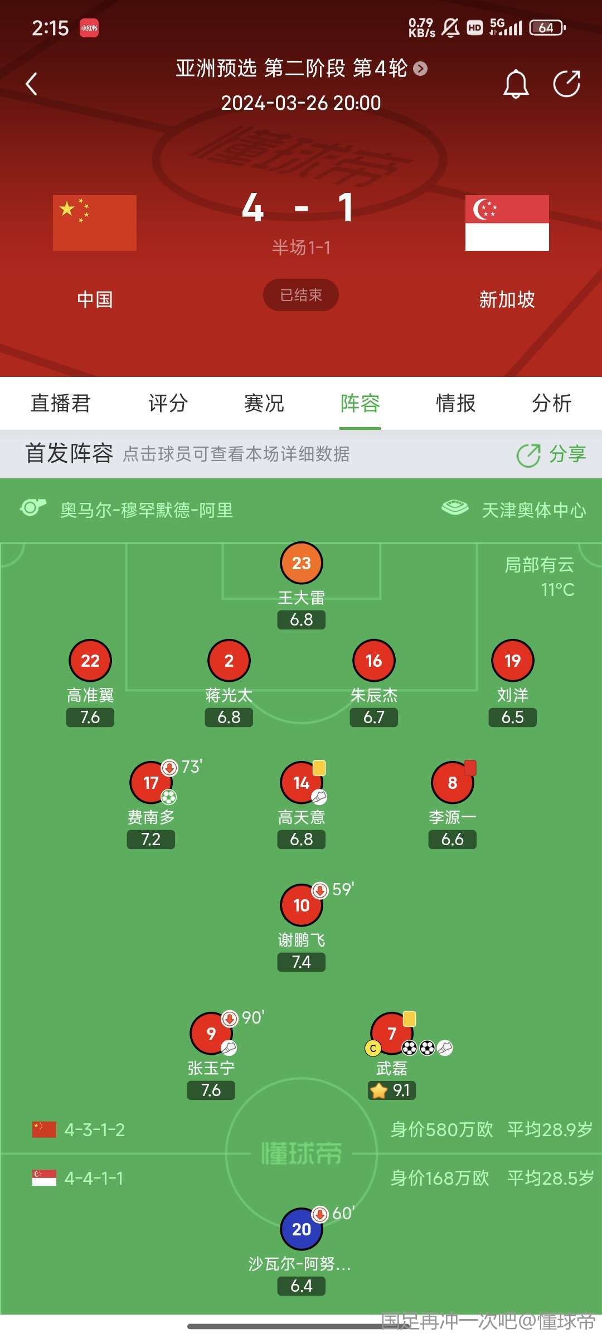Tap player 17 费南多 circle

[x=151, y=783]
